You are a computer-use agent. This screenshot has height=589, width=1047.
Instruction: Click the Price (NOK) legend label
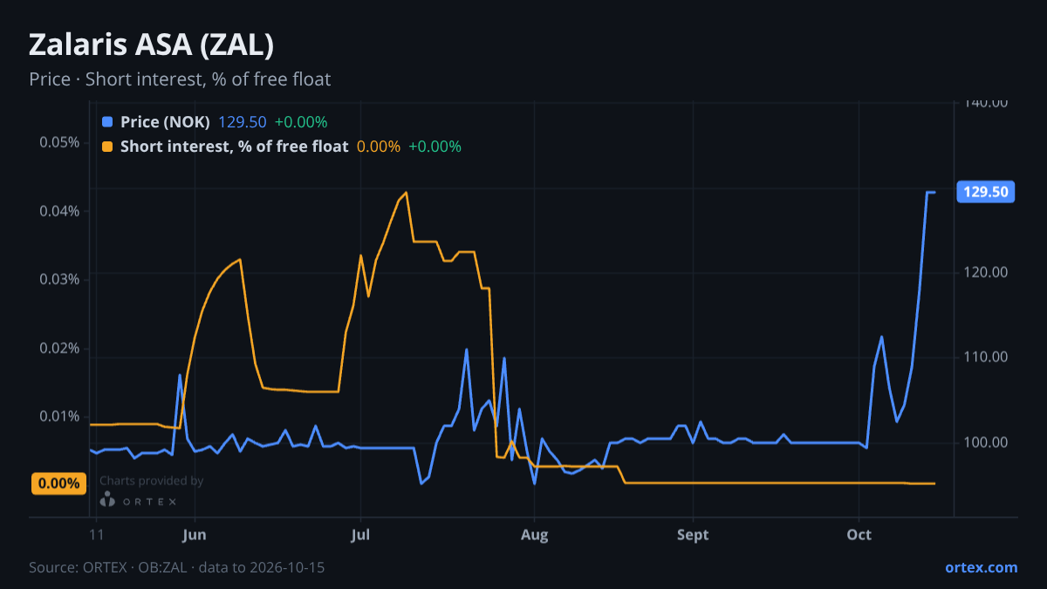click(165, 122)
